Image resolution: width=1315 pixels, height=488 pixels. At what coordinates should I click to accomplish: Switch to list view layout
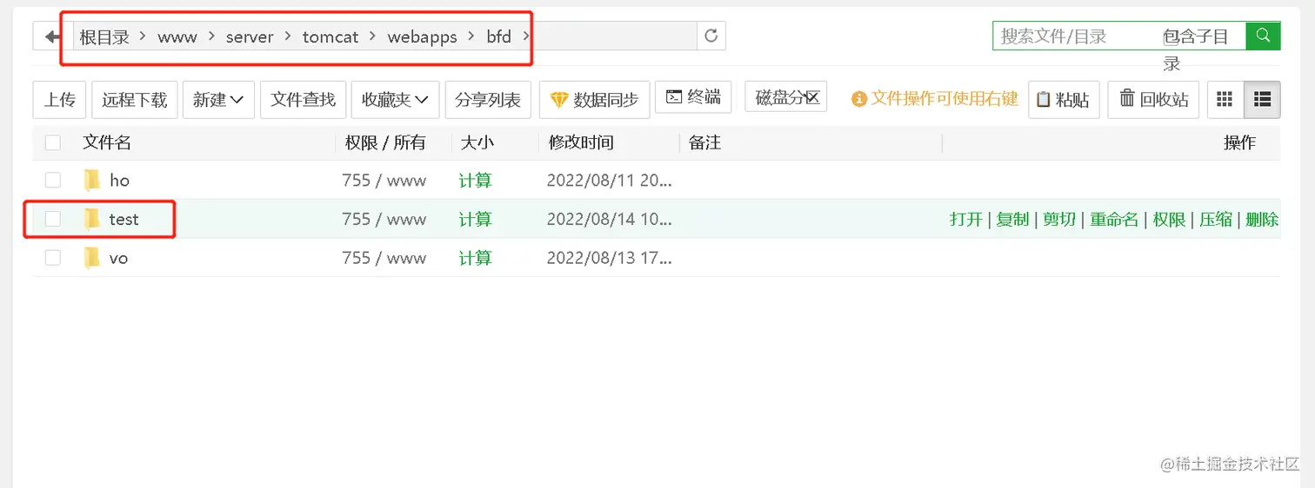1262,100
